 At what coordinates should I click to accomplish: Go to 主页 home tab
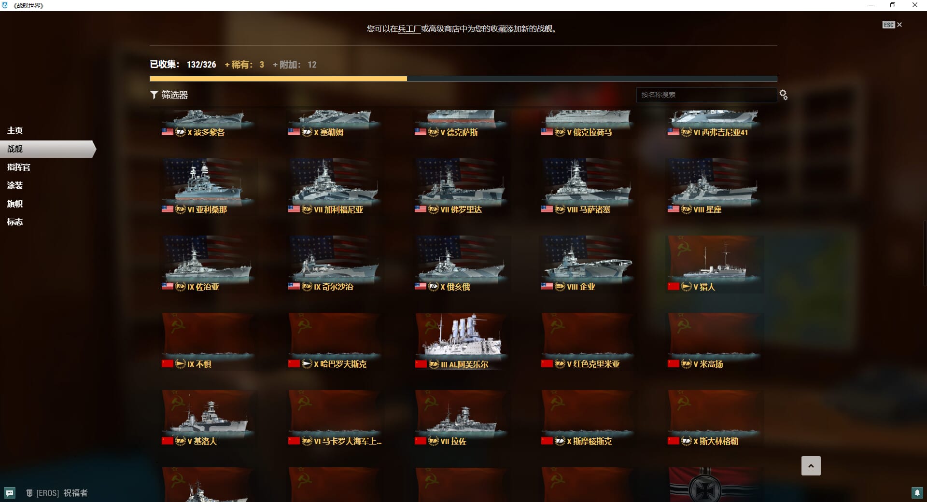tap(15, 130)
